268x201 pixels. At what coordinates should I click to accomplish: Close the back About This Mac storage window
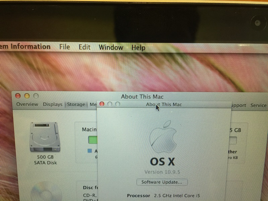pos(18,96)
